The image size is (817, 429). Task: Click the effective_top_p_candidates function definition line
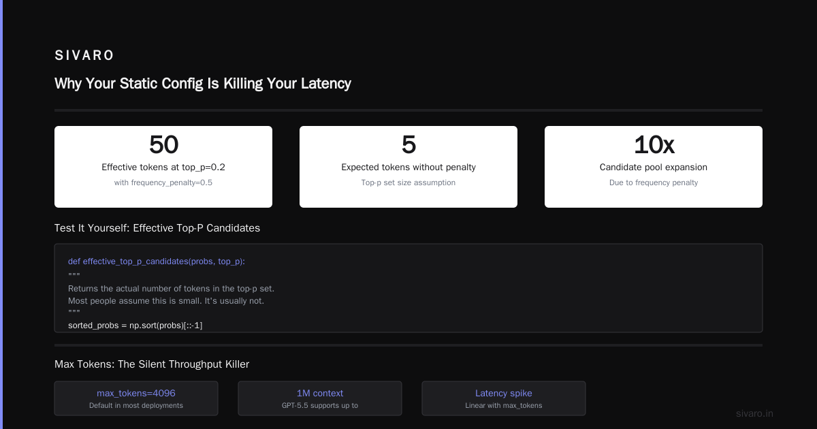click(157, 261)
